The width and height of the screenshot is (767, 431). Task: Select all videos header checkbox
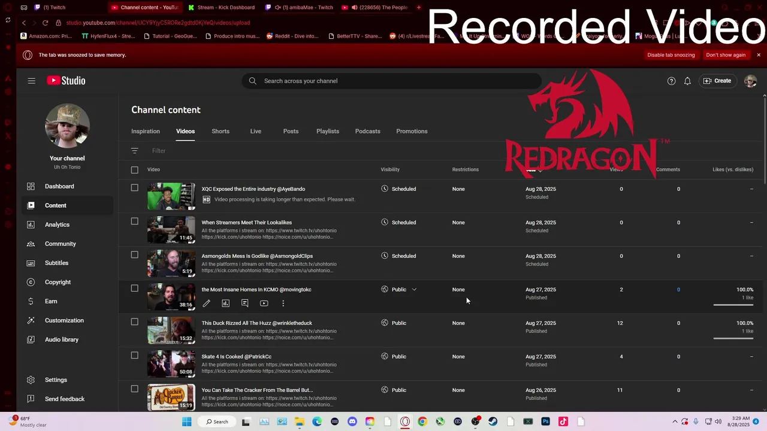point(134,170)
